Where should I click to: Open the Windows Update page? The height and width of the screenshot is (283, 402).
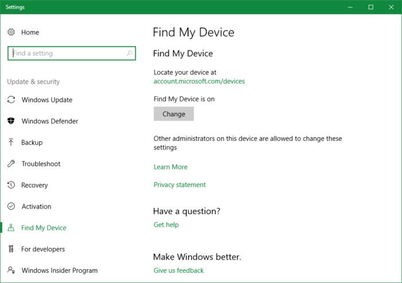pyautogui.click(x=47, y=100)
